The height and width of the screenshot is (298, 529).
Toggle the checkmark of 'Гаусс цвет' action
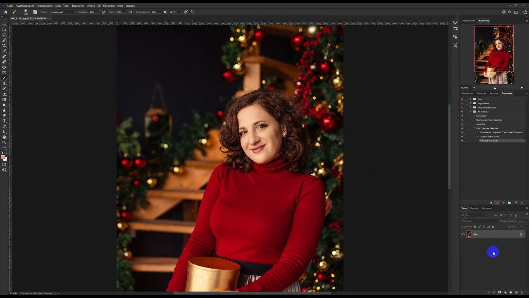click(462, 116)
